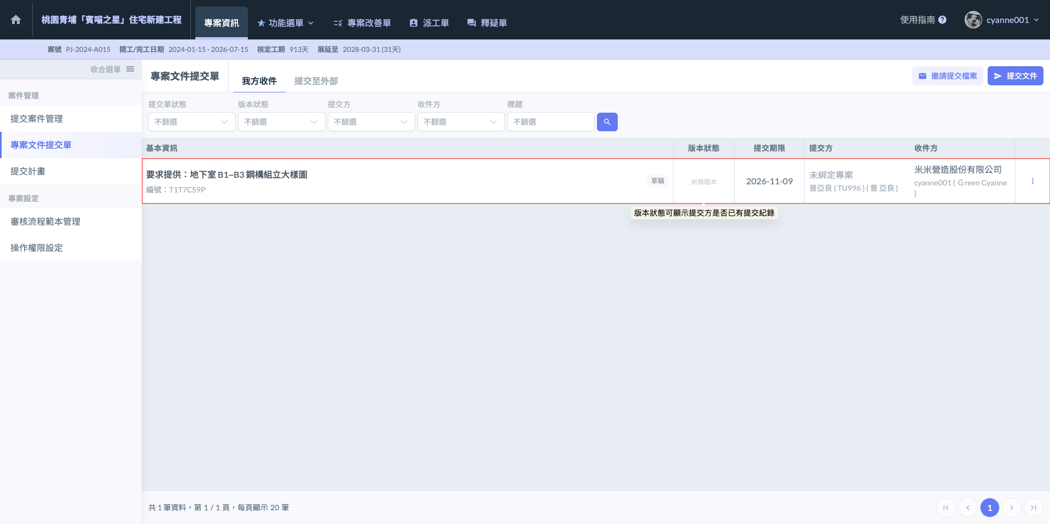Click the 提交期限 column header
The width and height of the screenshot is (1050, 524).
[769, 148]
